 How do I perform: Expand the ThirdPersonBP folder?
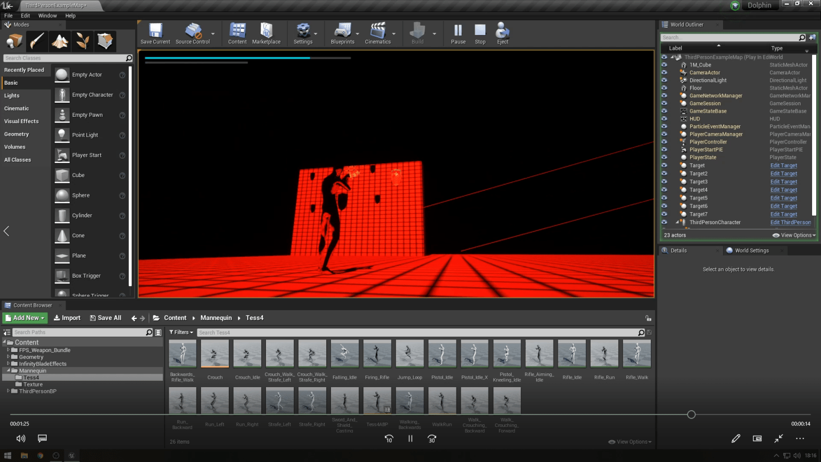tap(8, 391)
